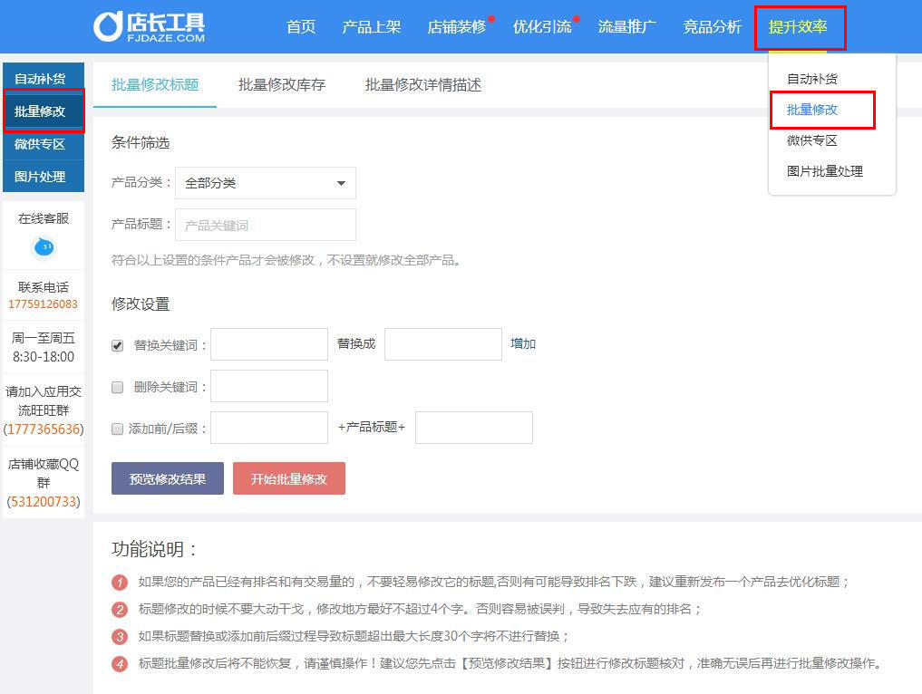Viewport: 922px width, 694px height.
Task: Open 竞品分析 navigation item
Action: 713,27
